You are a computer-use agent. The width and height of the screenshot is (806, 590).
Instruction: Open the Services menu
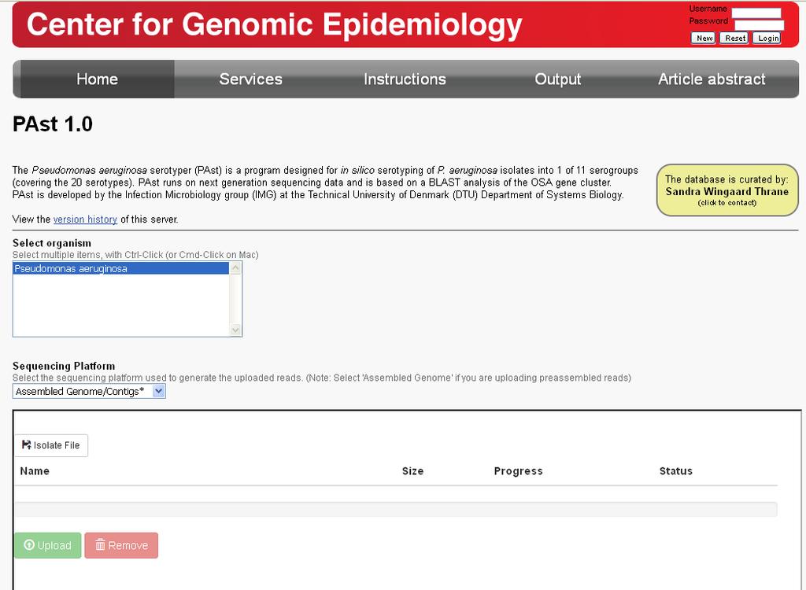click(251, 79)
